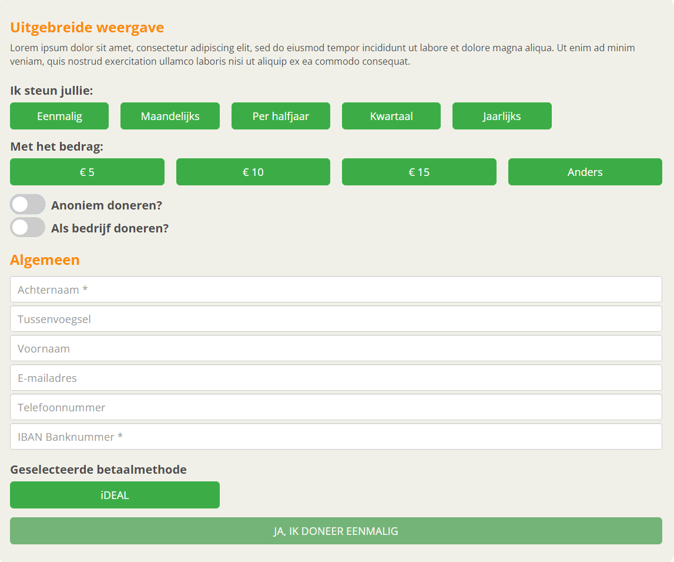Select the € 15 amount button
Image resolution: width=674 pixels, height=562 pixels.
coord(419,172)
